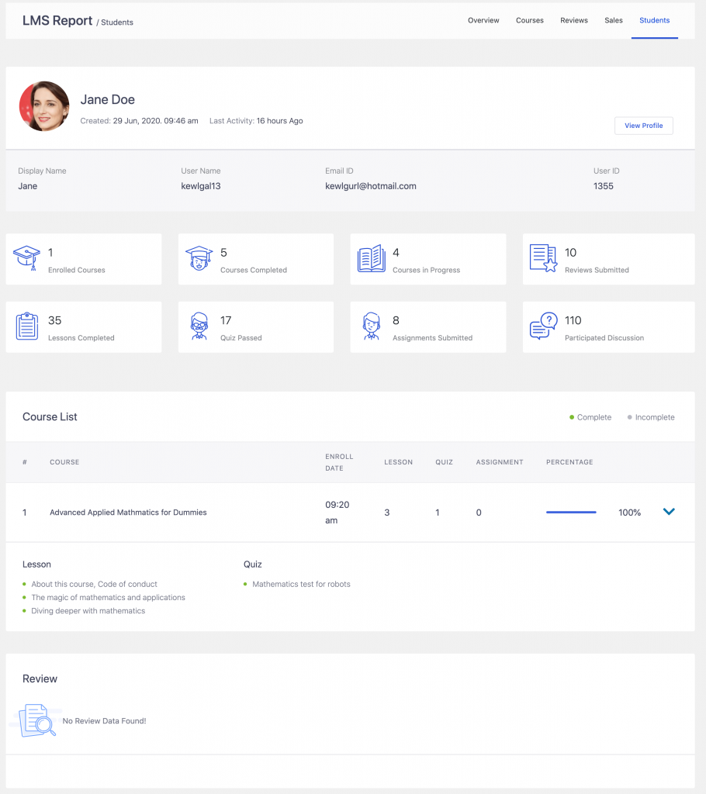
Task: Click the email kewlgurl@hotmail.com
Action: tap(370, 186)
